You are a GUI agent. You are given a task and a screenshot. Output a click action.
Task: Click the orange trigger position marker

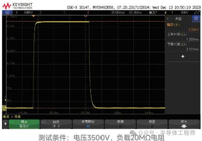pyautogui.click(x=33, y=16)
